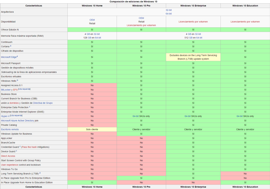Image resolution: width=270 pixels, height=189 pixels.
Task: Select 'Windows Update for Business' row label
Action: click(x=17, y=134)
